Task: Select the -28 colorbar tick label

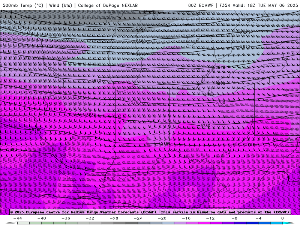Action: click(x=114, y=218)
